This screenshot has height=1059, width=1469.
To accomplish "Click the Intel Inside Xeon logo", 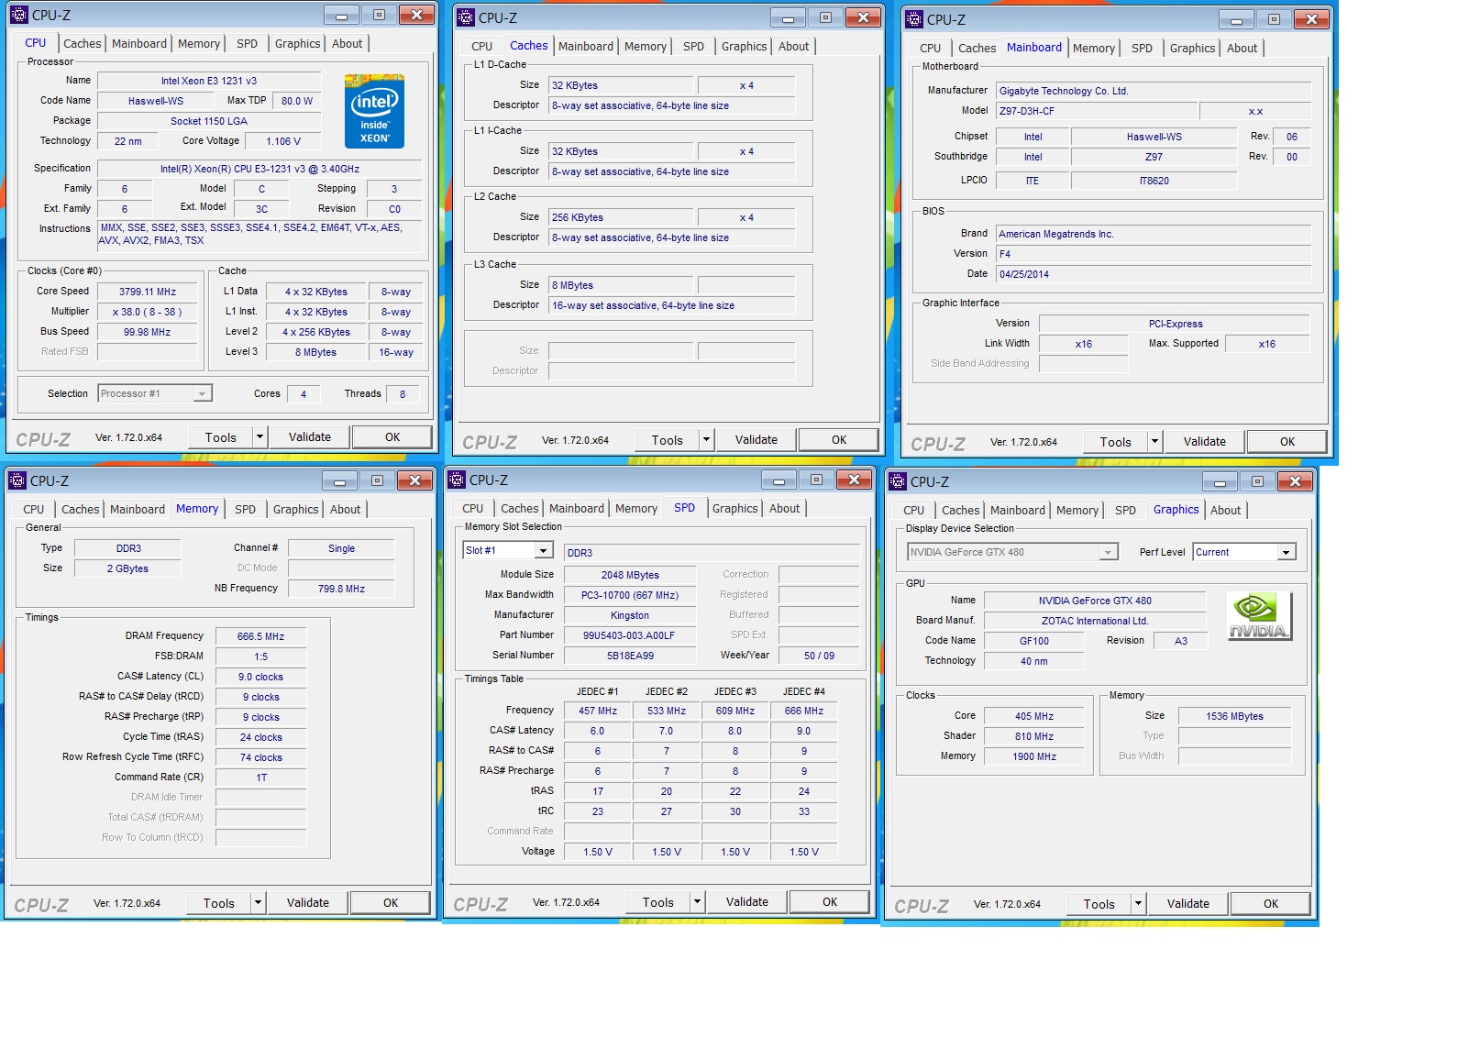I will click(x=374, y=111).
